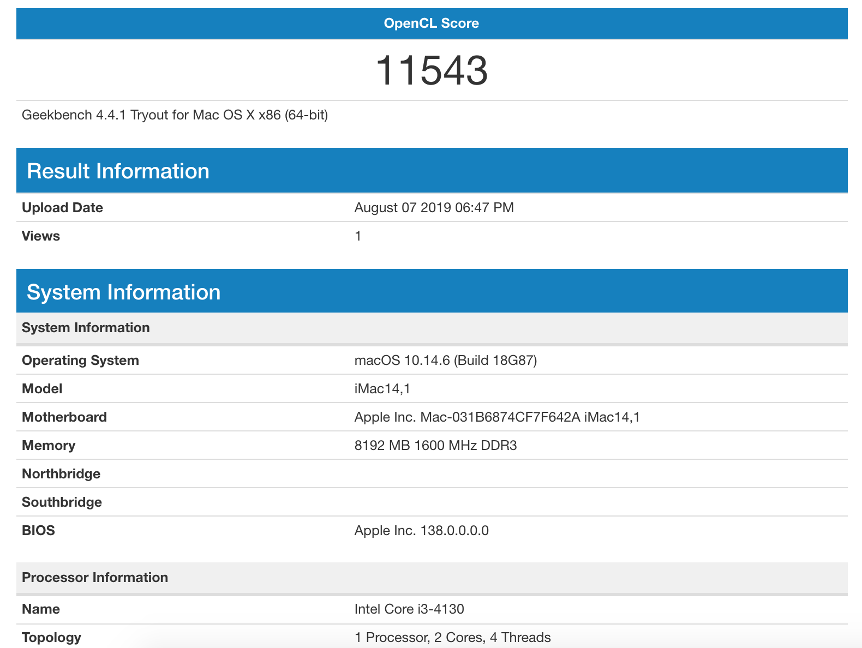Image resolution: width=862 pixels, height=648 pixels.
Task: Click the Operating System label
Action: (80, 361)
